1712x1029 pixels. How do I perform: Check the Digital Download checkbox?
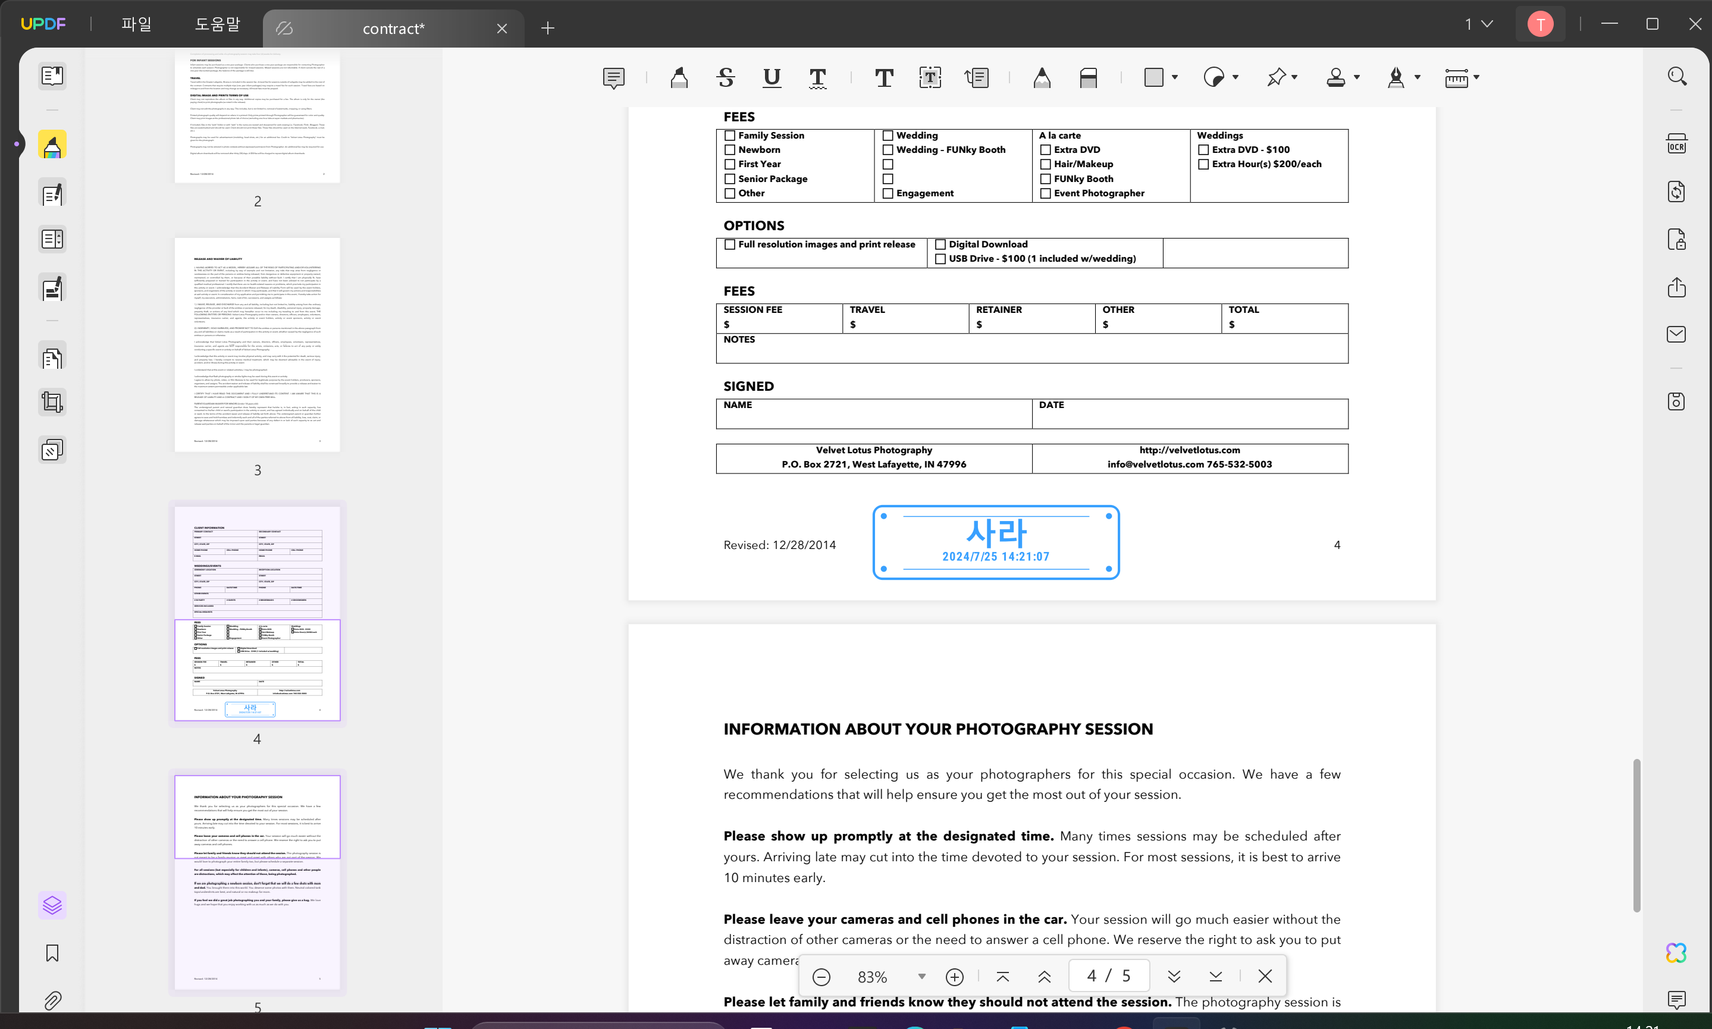pyautogui.click(x=940, y=245)
